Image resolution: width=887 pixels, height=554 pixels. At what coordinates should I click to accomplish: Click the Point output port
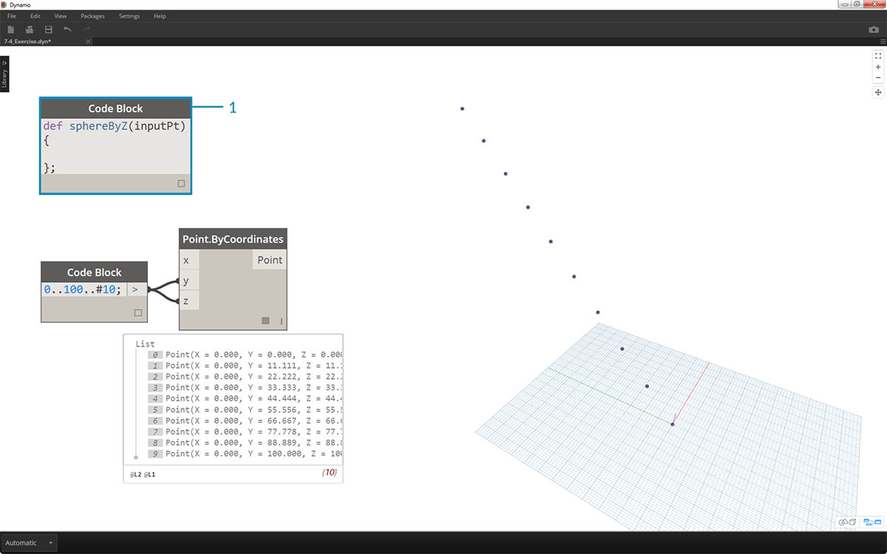pos(269,260)
